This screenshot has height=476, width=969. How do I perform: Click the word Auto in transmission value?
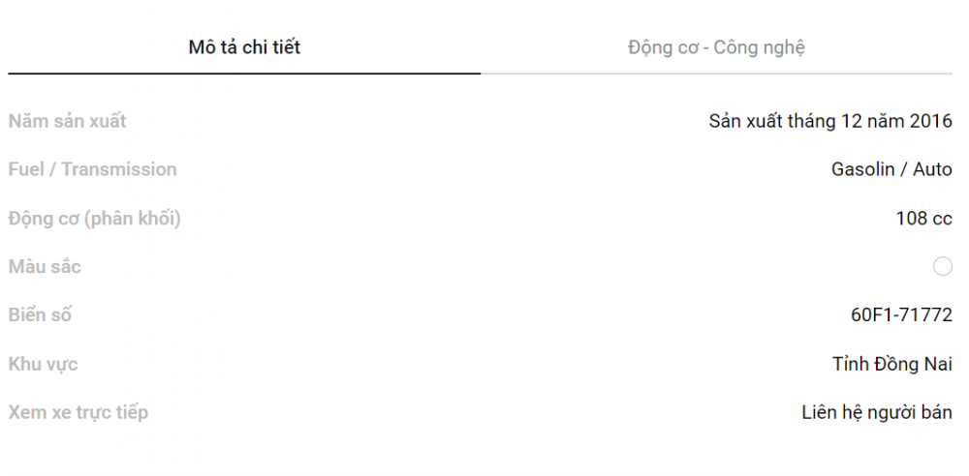tap(932, 169)
